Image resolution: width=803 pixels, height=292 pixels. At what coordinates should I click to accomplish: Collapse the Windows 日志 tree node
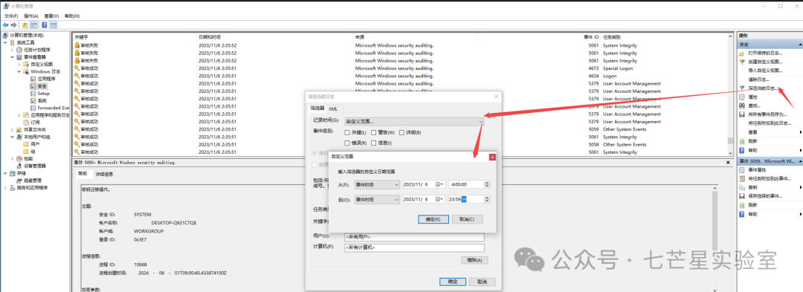pyautogui.click(x=19, y=71)
